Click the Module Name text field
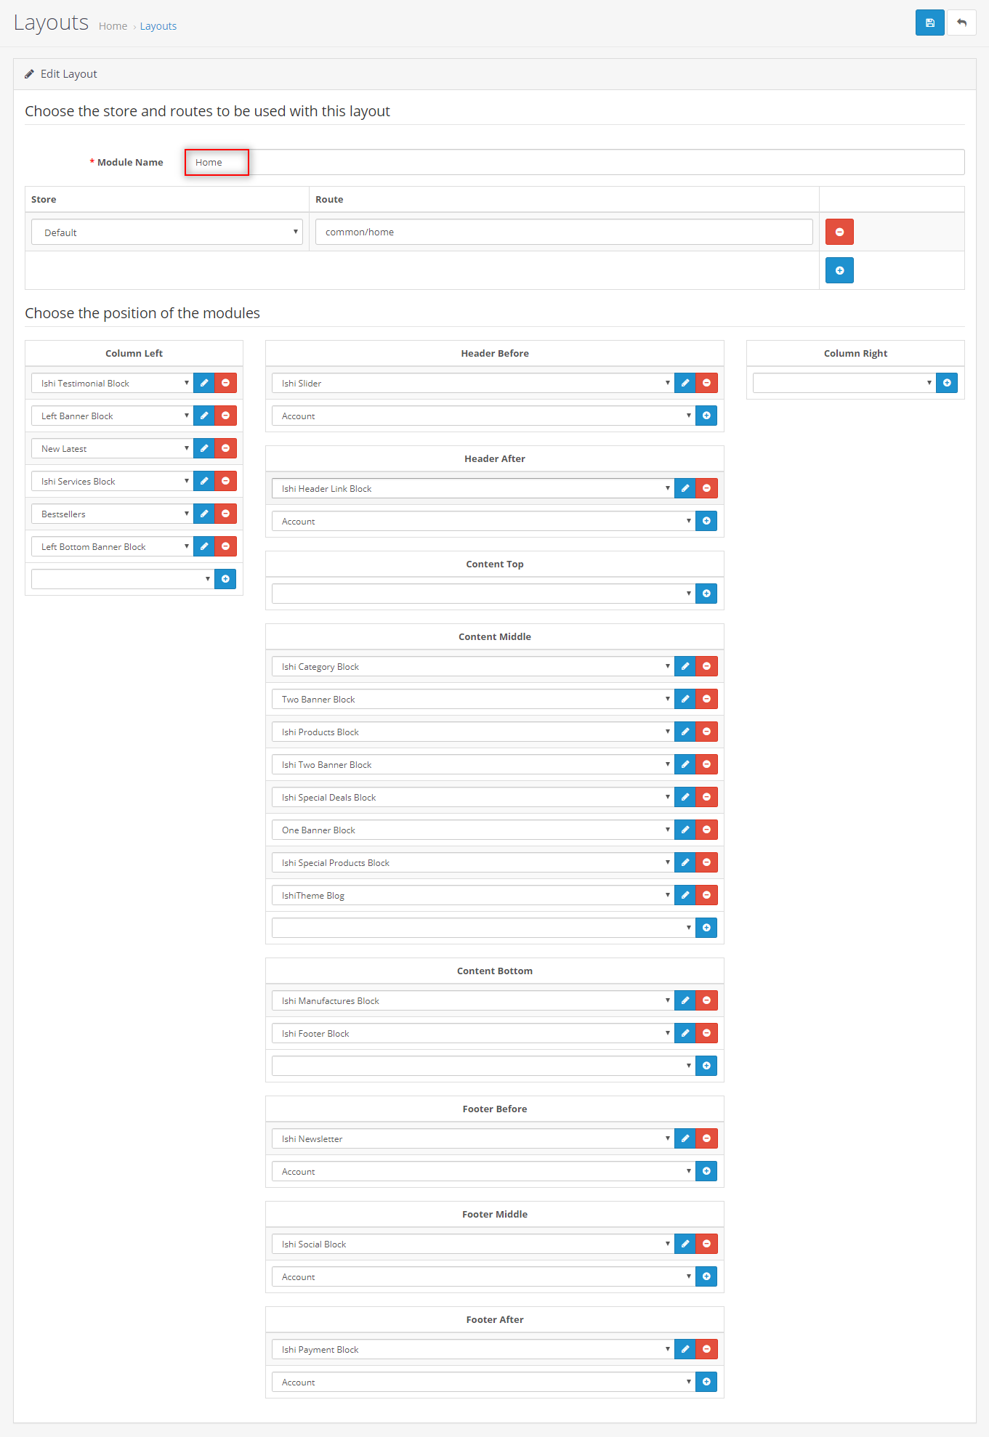 click(x=574, y=162)
